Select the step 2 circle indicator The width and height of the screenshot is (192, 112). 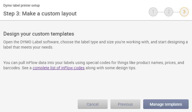coord(169,12)
